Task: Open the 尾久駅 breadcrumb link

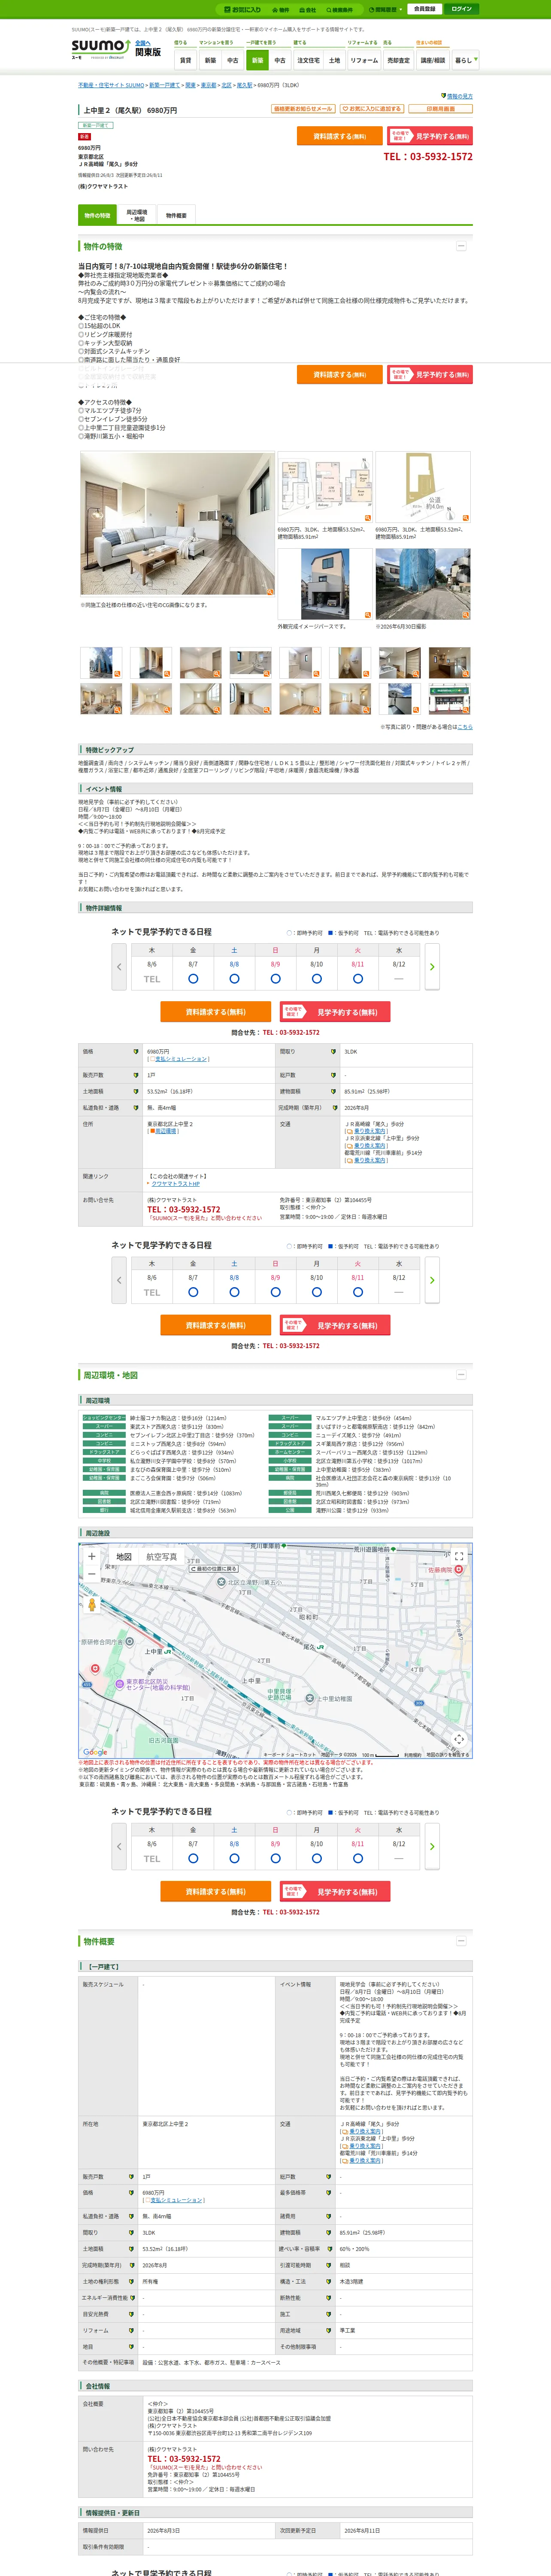Action: pos(244,86)
